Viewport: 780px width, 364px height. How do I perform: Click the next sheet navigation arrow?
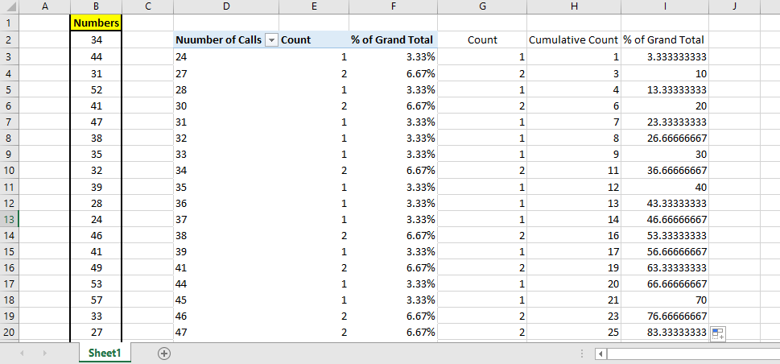pos(45,354)
